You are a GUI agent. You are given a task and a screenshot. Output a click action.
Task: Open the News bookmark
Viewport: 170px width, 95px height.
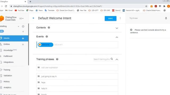39,11
